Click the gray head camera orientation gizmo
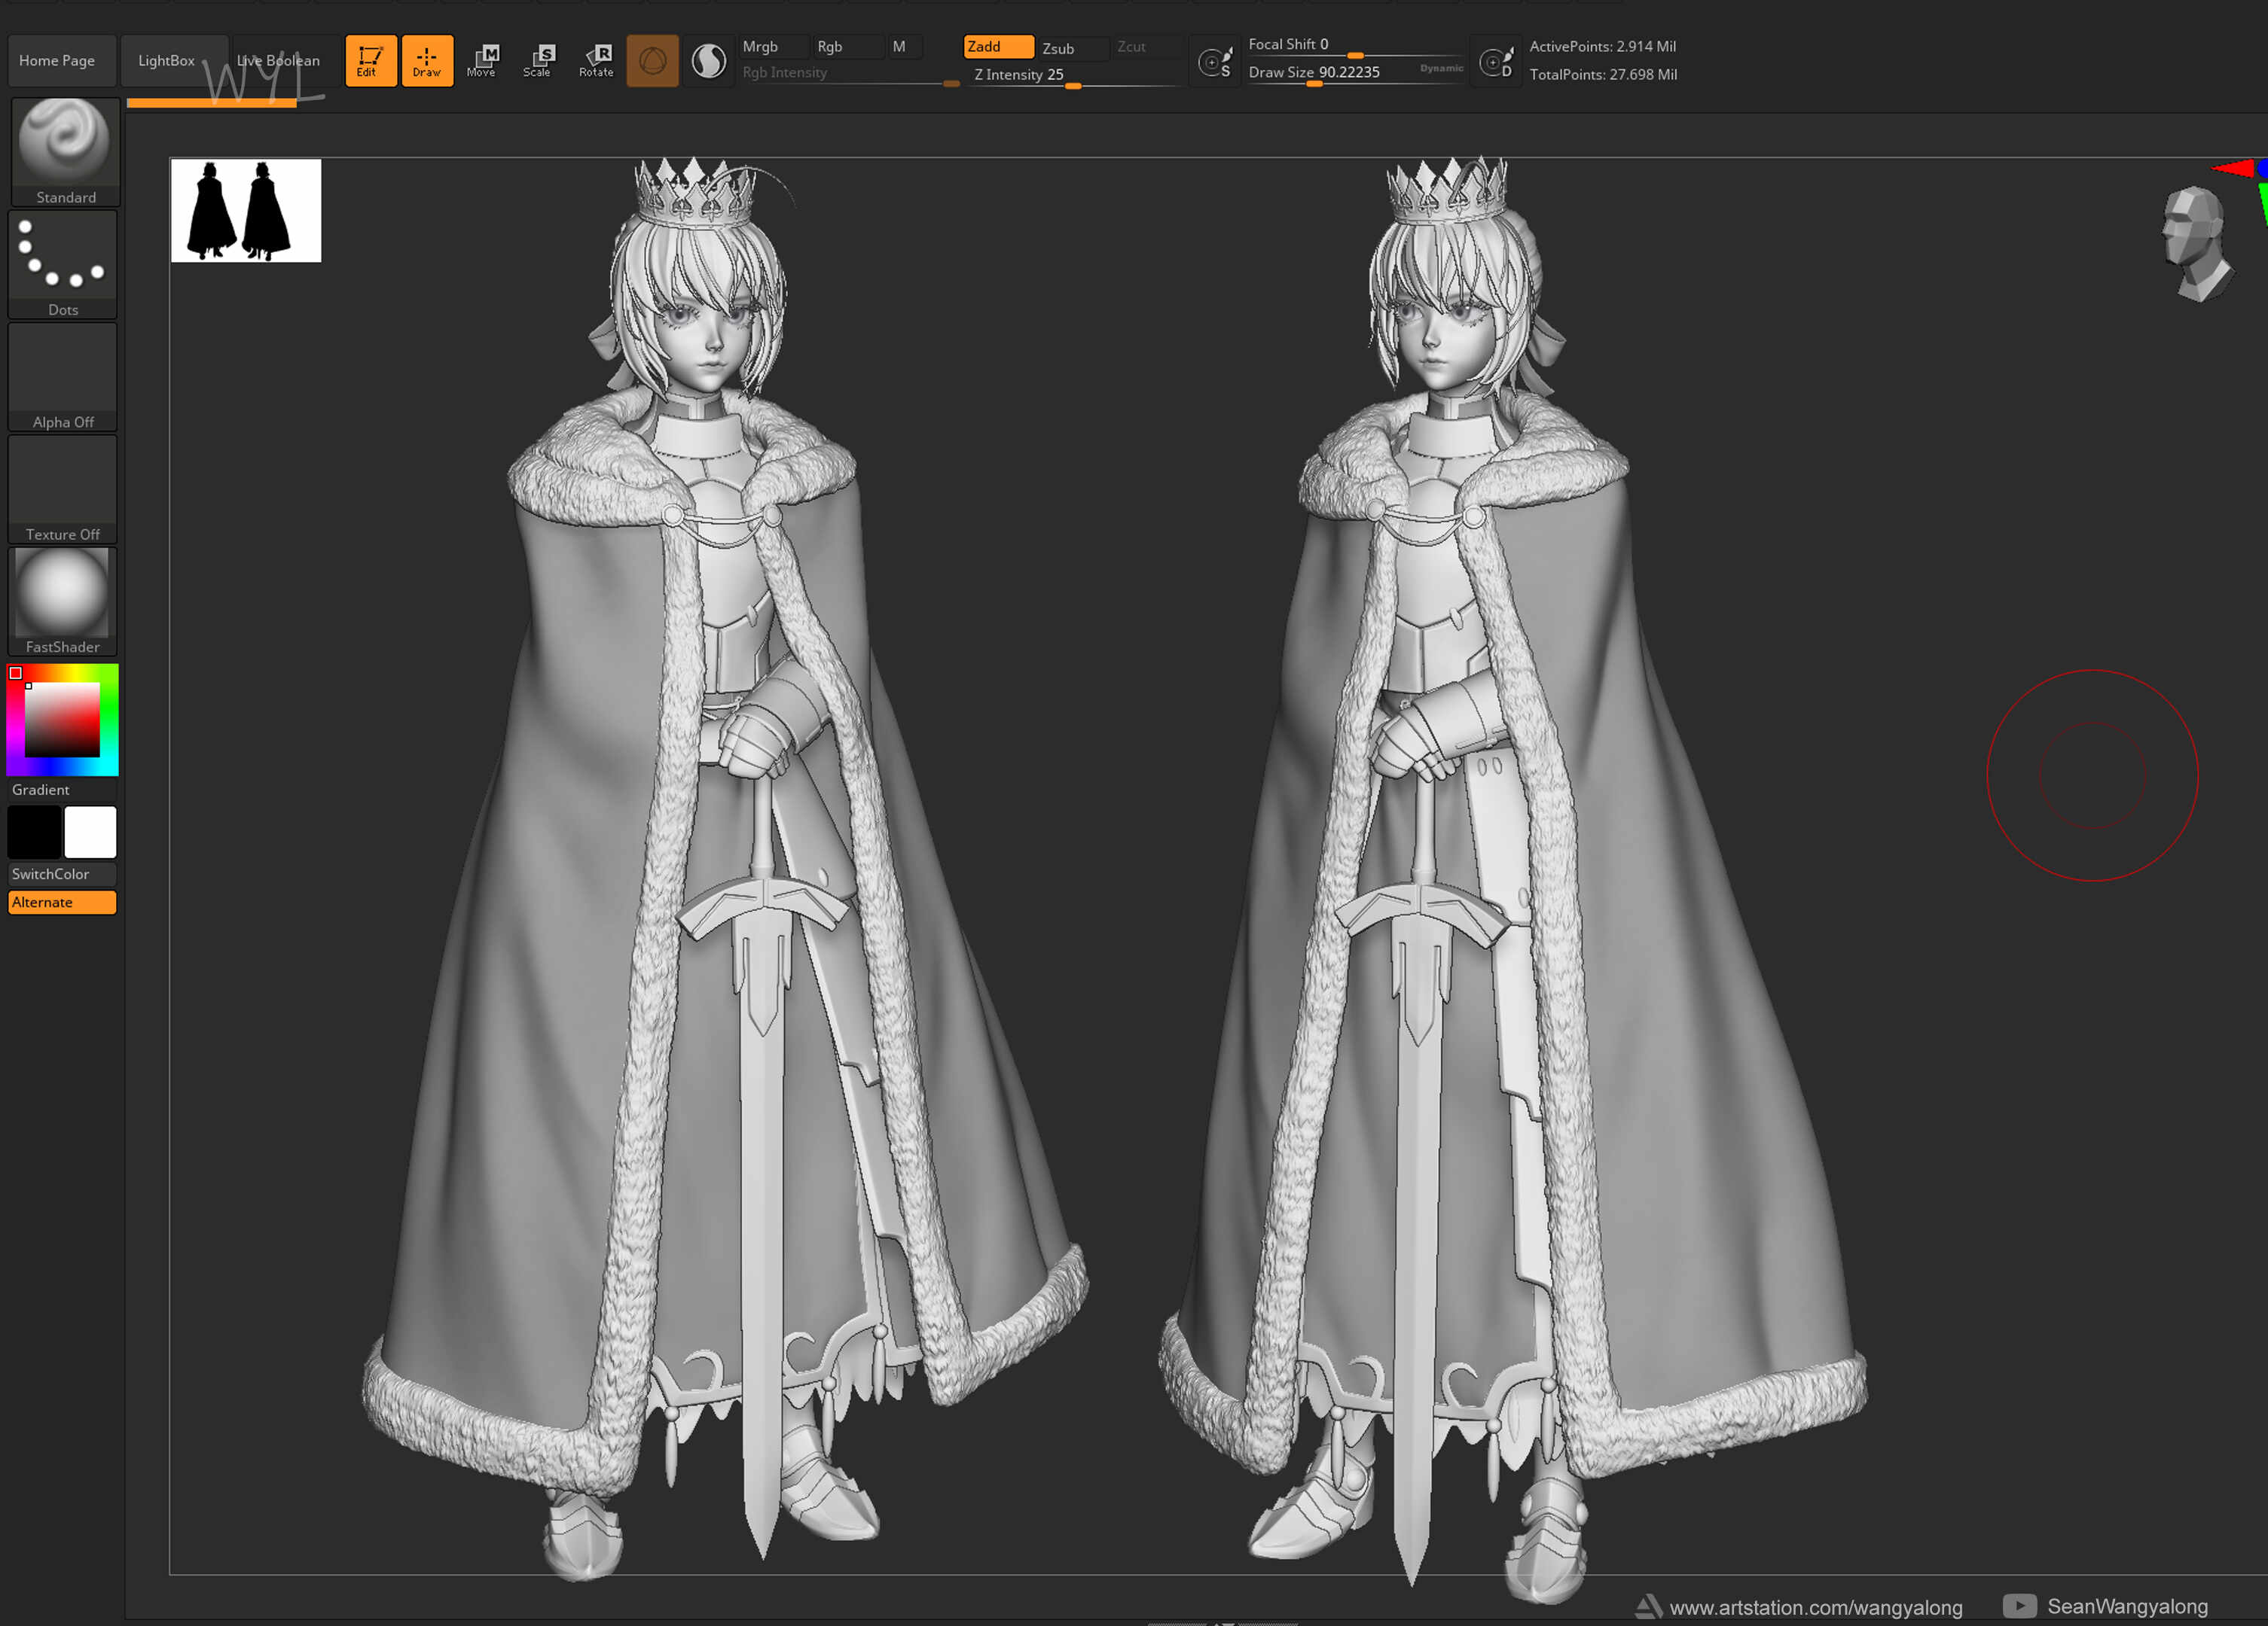 click(x=2197, y=244)
